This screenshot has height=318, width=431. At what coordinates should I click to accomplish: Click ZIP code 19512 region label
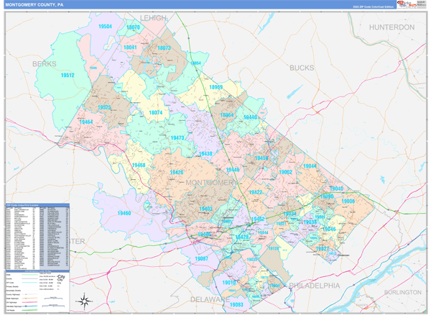[x=68, y=75]
